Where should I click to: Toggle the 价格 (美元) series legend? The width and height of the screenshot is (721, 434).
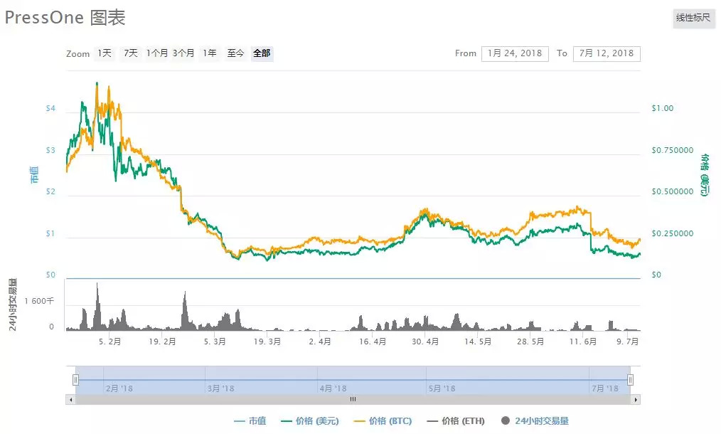(310, 420)
